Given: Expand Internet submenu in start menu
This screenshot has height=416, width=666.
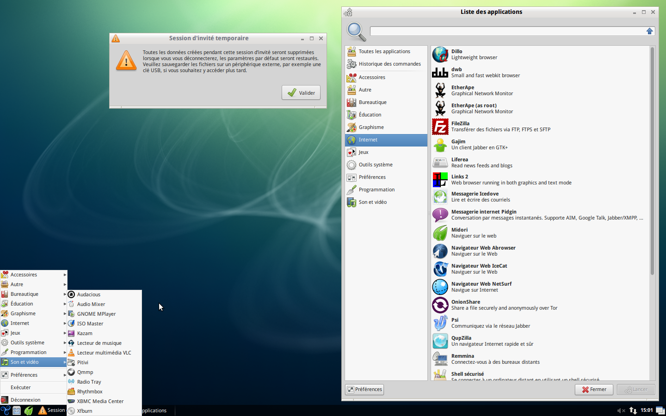Looking at the screenshot, I should [x=34, y=323].
